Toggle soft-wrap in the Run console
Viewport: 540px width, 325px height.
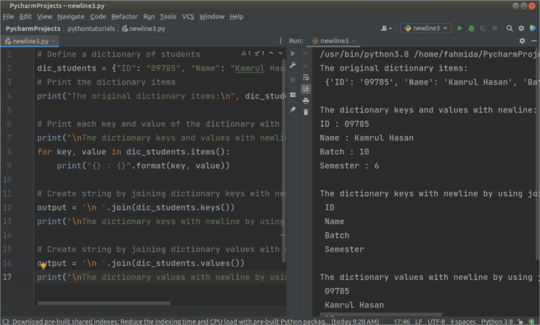click(x=306, y=77)
